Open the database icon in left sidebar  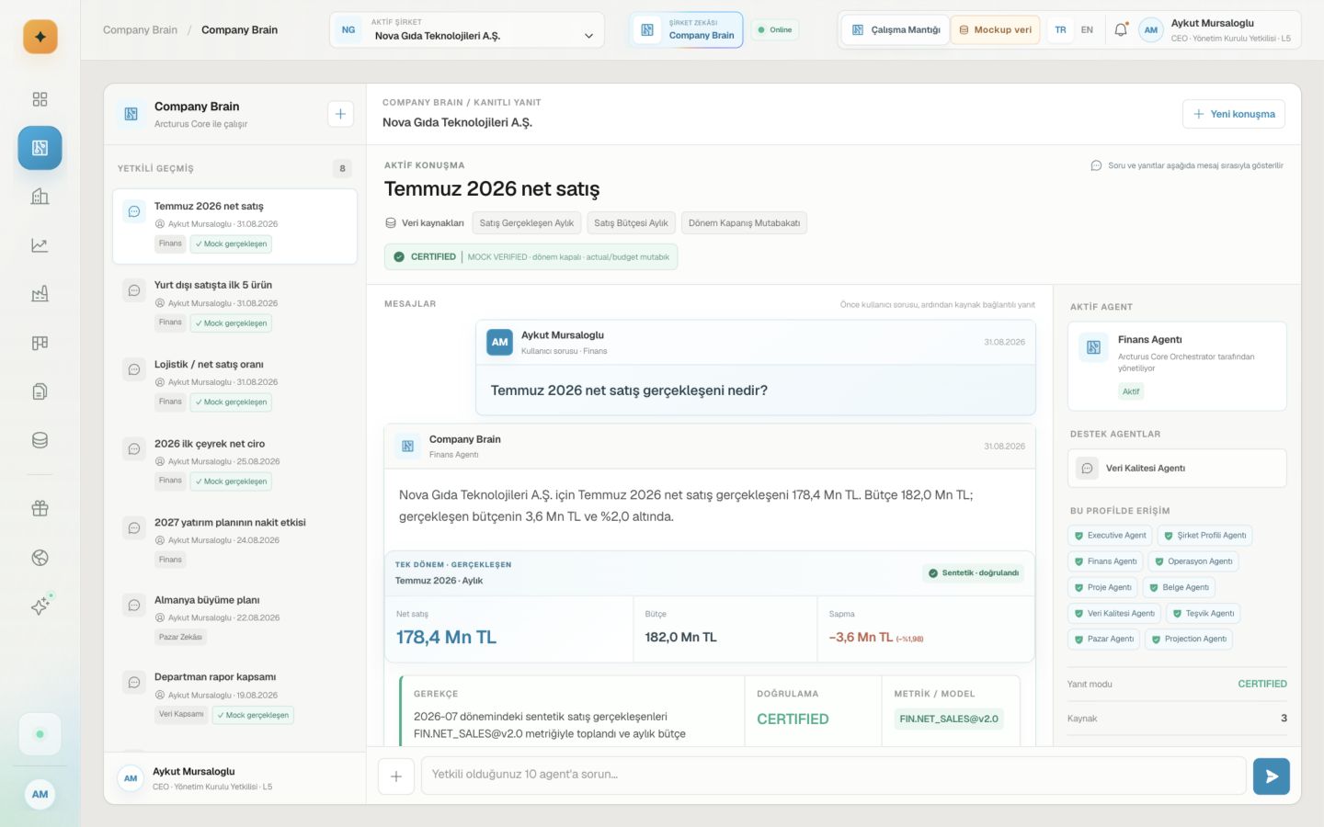tap(40, 440)
